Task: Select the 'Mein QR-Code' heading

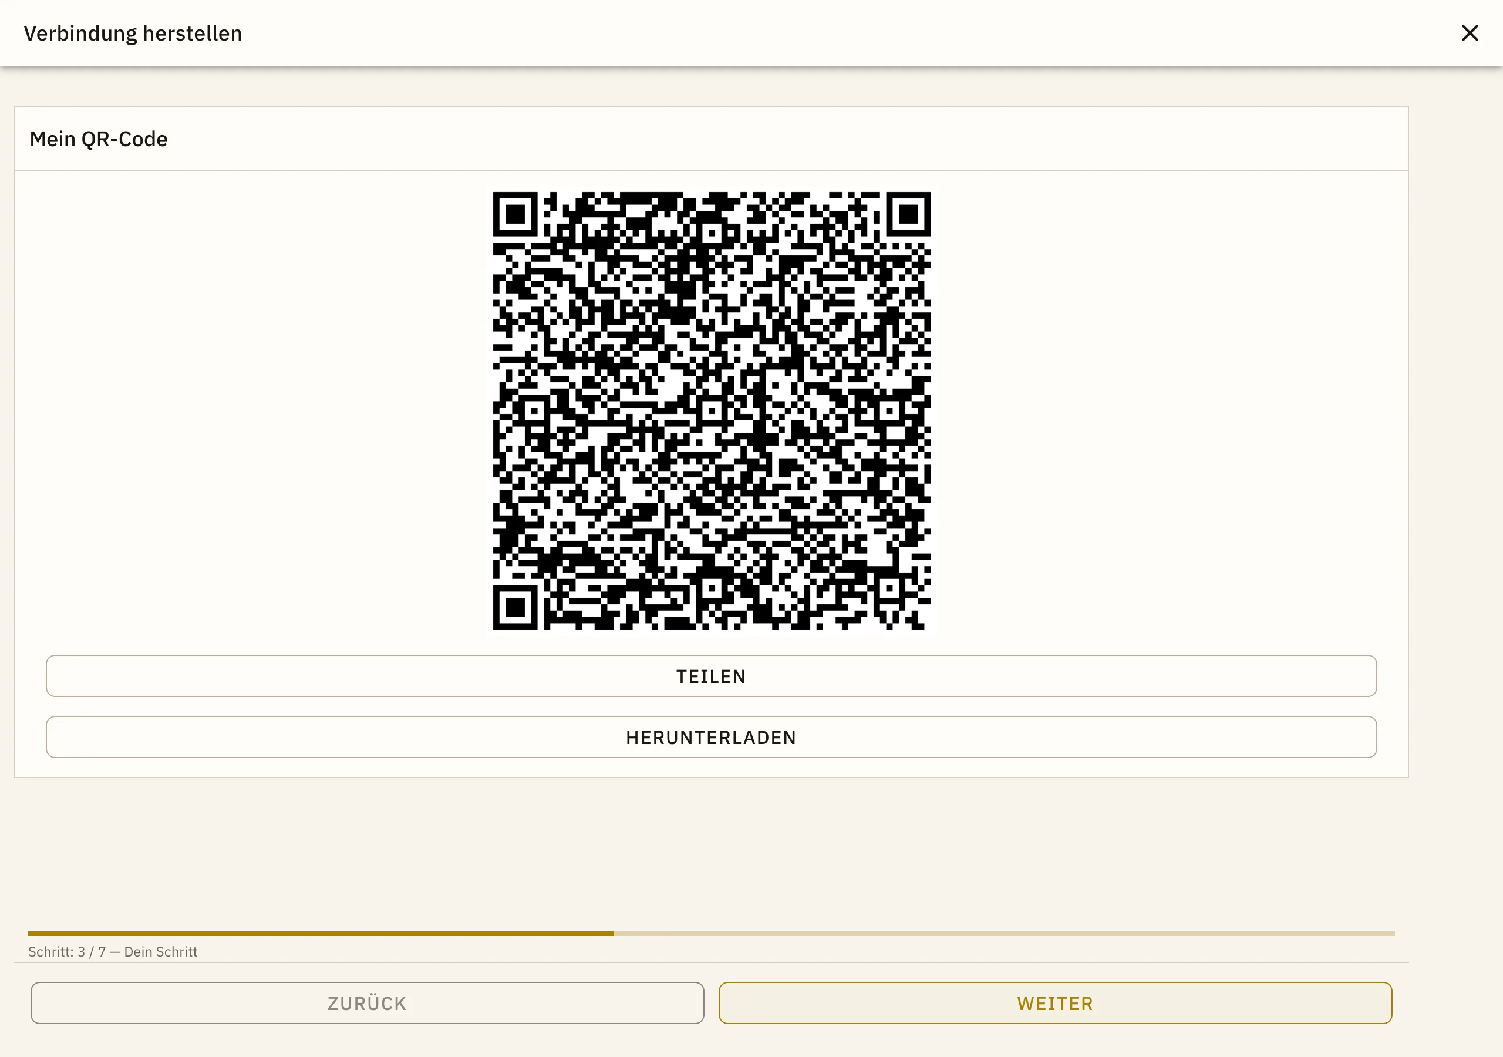Action: (99, 139)
